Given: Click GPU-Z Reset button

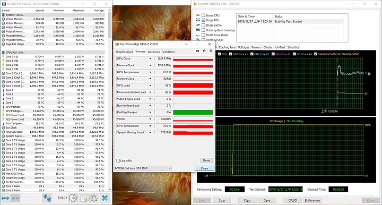Looking at the screenshot, I should tap(206, 160).
